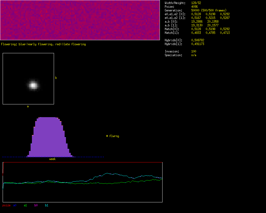
Task: Click the '128/32' dimensions value
Action: click(x=196, y=3)
